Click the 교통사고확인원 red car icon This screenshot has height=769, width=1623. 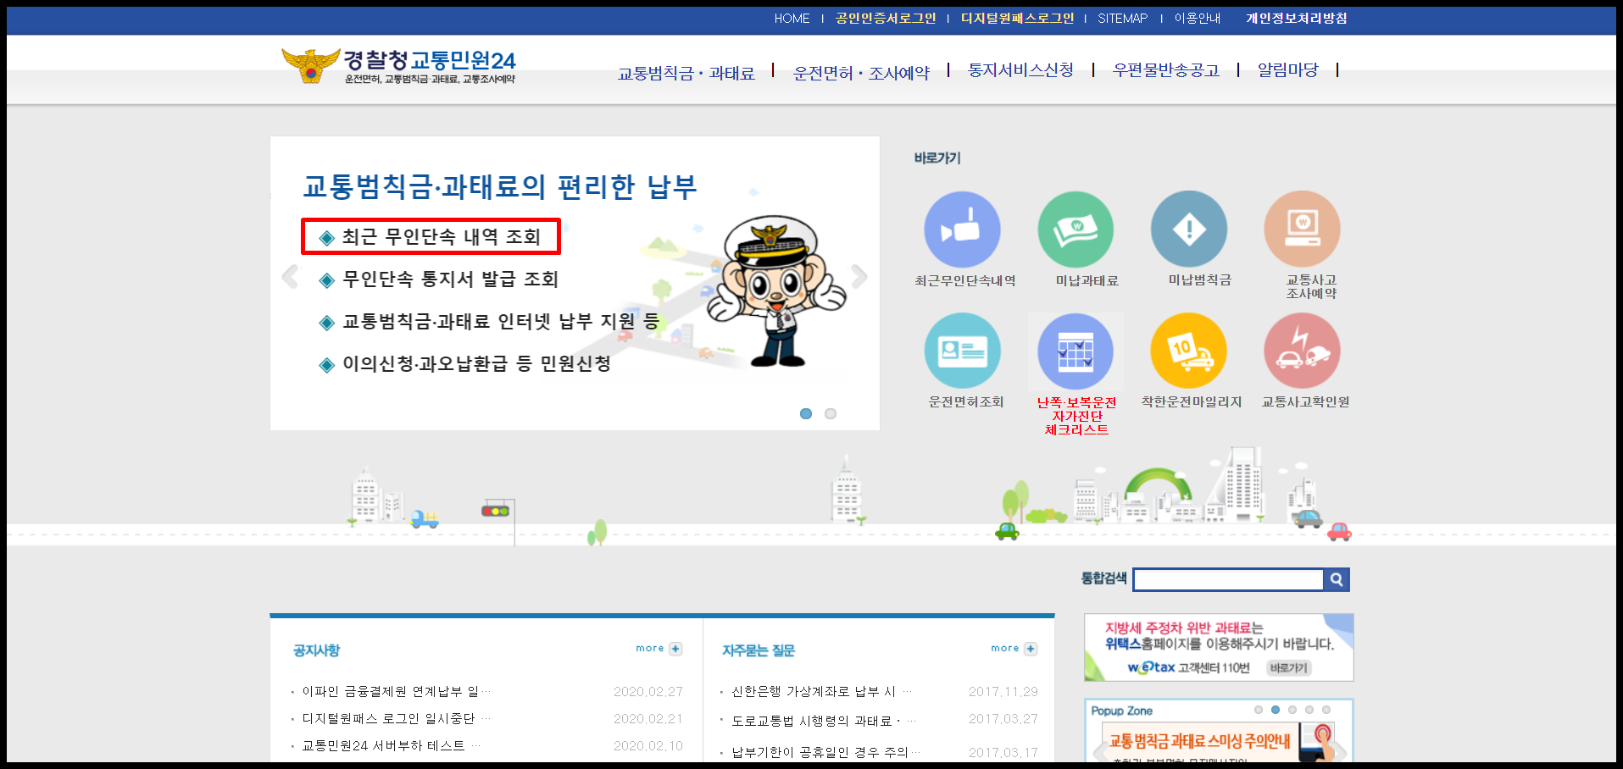[1302, 351]
